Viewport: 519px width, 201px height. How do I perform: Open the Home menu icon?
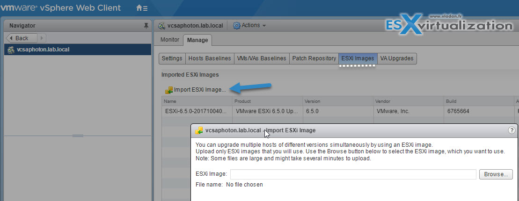[141, 8]
